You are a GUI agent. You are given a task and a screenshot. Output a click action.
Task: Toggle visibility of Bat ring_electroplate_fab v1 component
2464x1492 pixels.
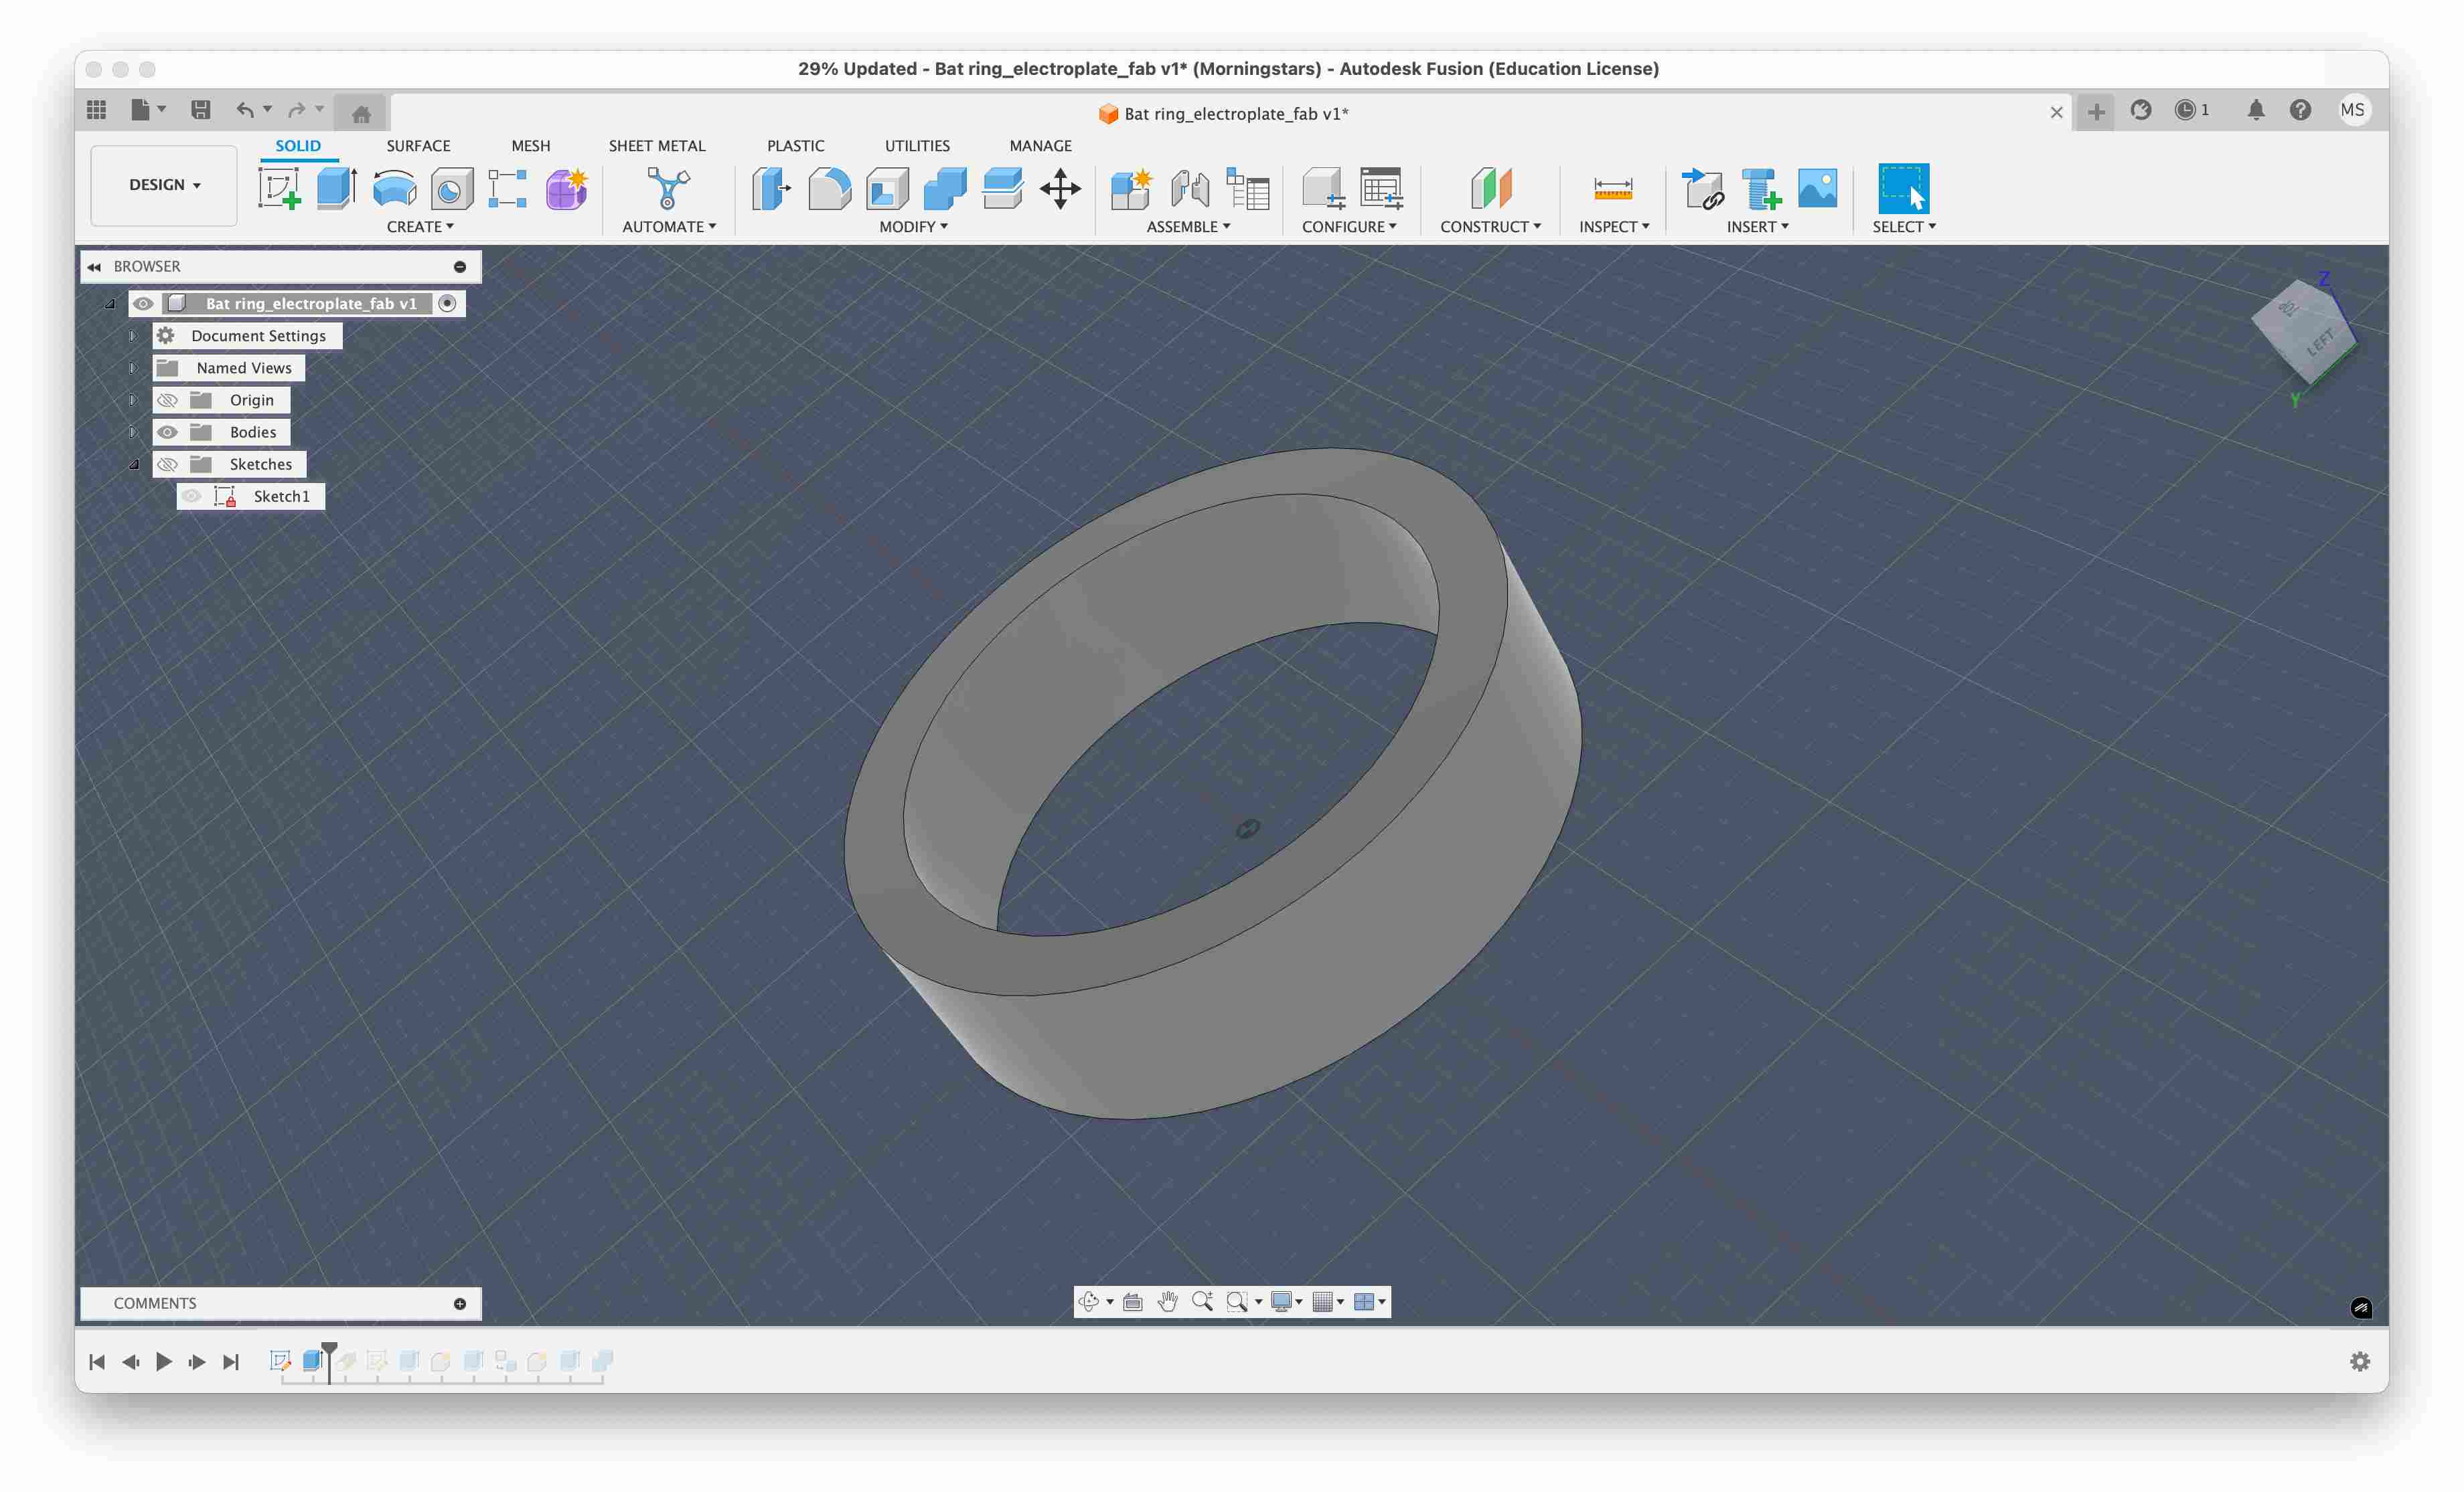143,304
